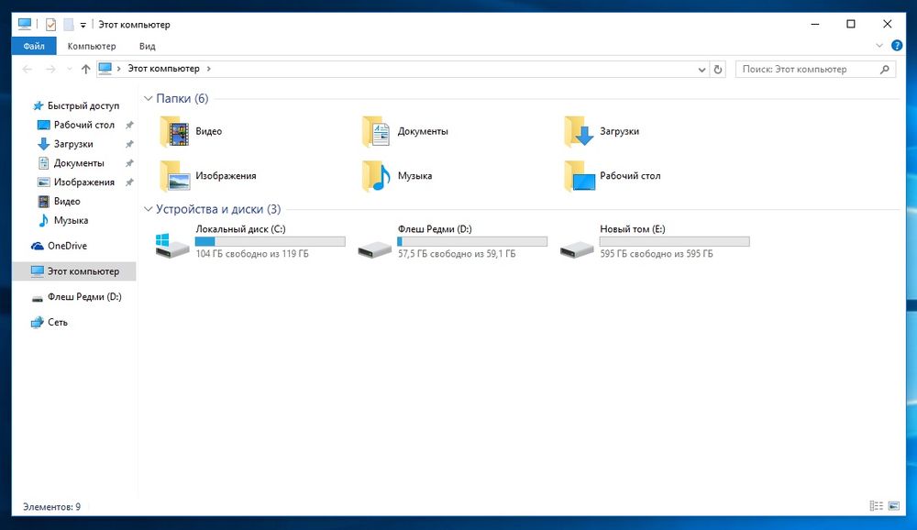Click the 57,5 ГБ свободно из 59,1 ГБ text
The image size is (917, 530).
[x=457, y=254]
